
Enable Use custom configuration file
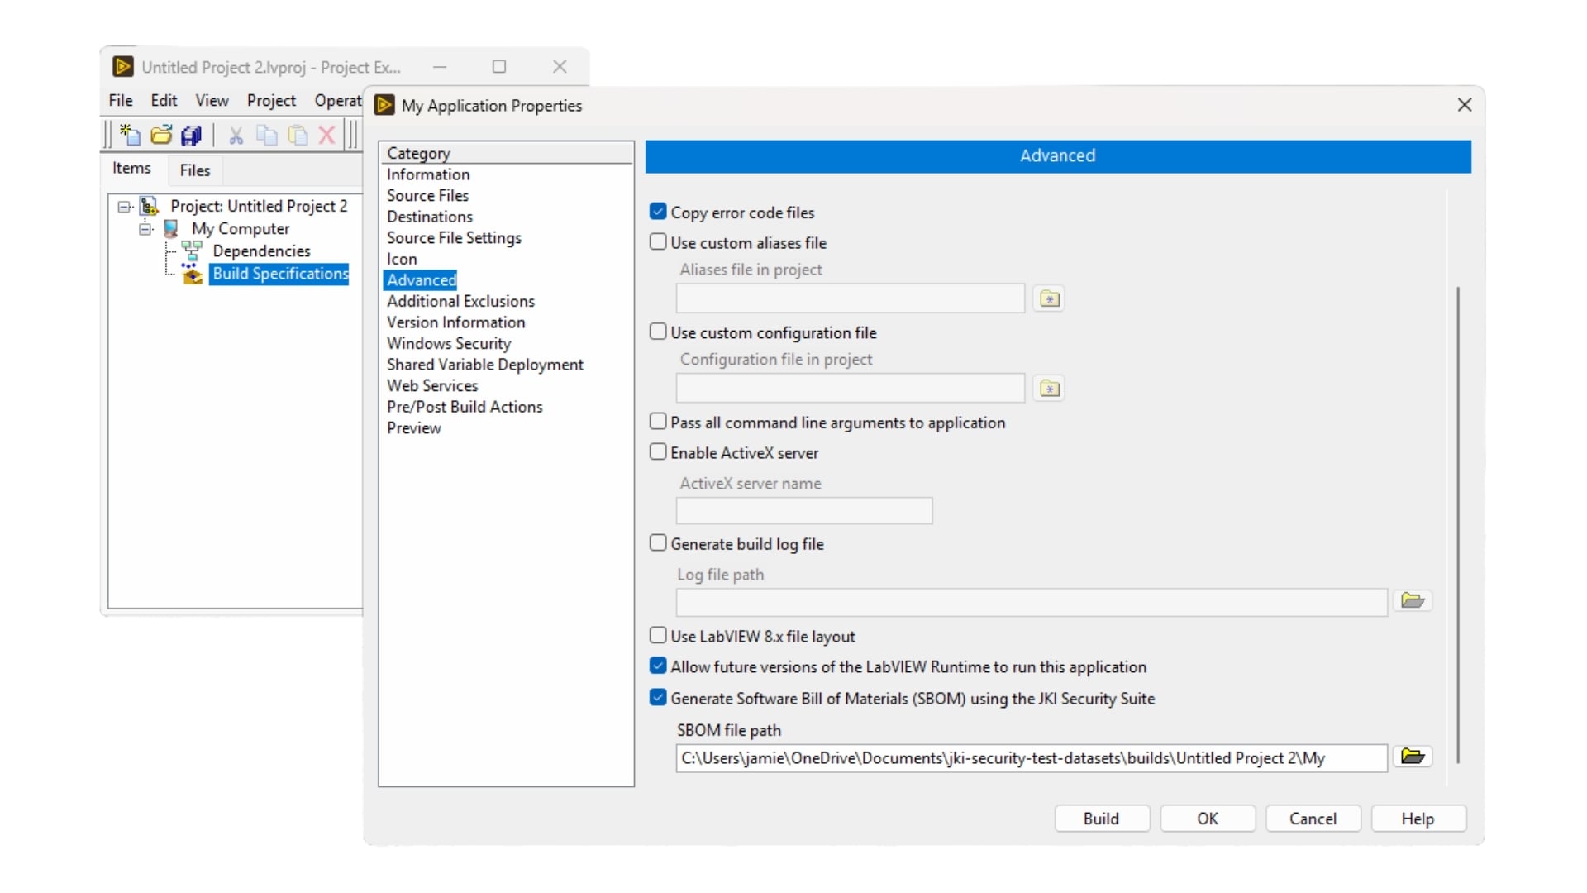[658, 332]
